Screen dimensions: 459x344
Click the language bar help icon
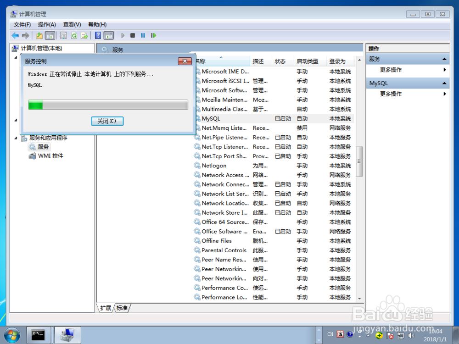tap(350, 334)
